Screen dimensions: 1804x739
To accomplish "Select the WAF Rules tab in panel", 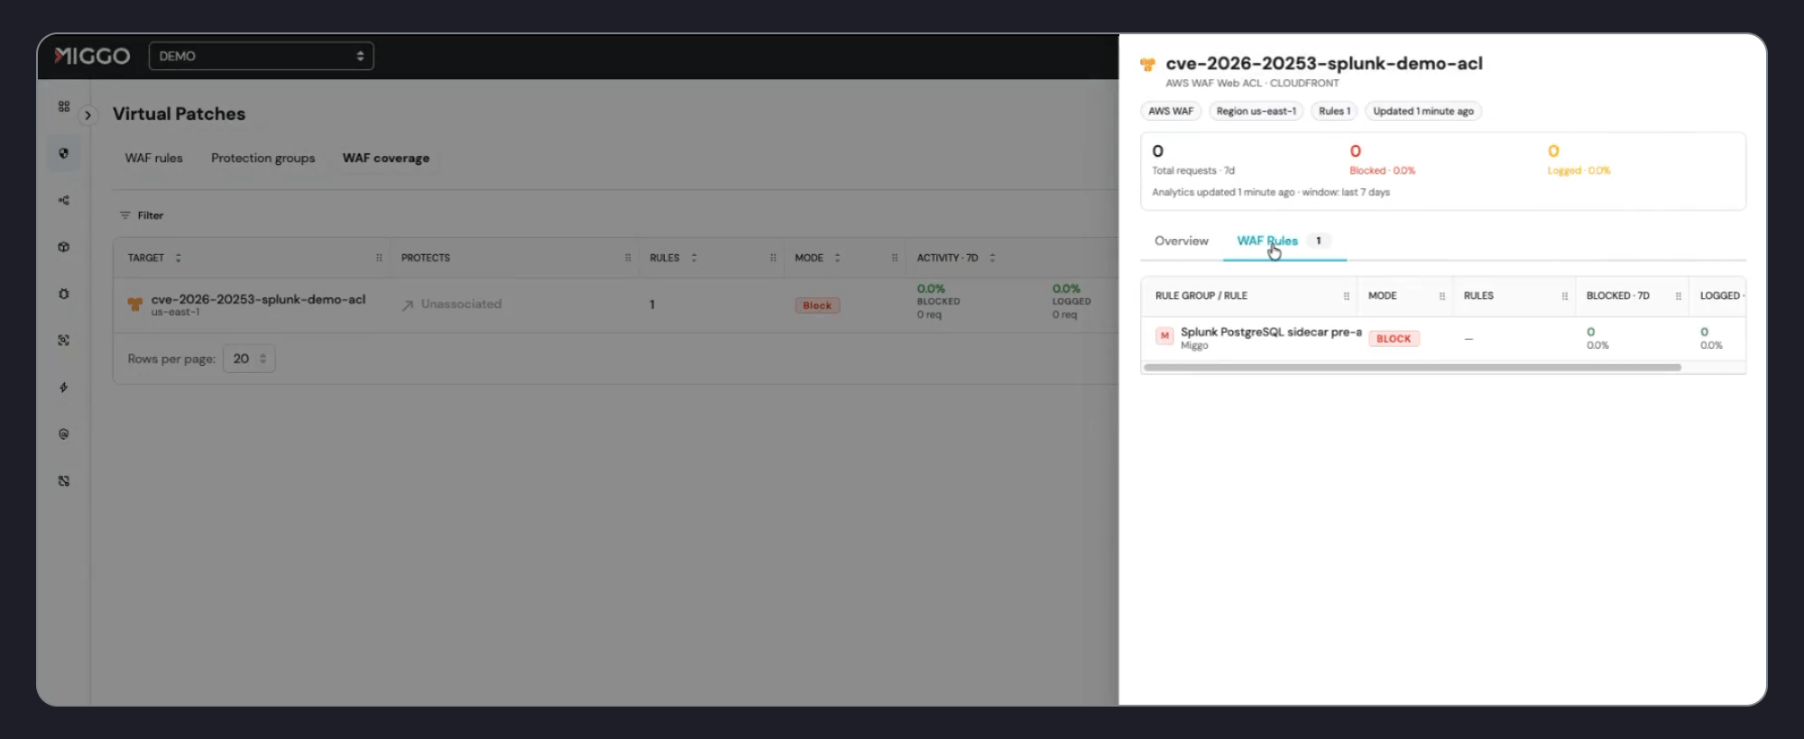I will (1284, 241).
